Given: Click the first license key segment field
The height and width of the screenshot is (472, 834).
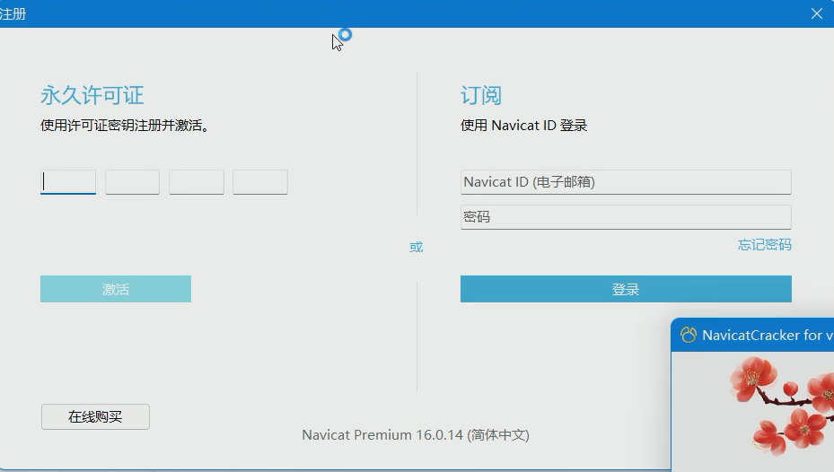Looking at the screenshot, I should pyautogui.click(x=68, y=182).
